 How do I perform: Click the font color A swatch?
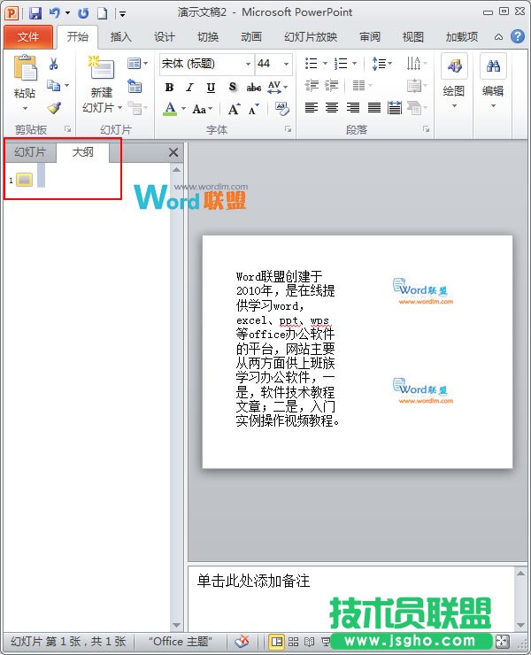pyautogui.click(x=170, y=109)
